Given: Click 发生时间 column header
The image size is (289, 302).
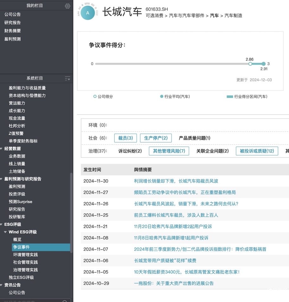Looking at the screenshot, I should pos(92,170).
